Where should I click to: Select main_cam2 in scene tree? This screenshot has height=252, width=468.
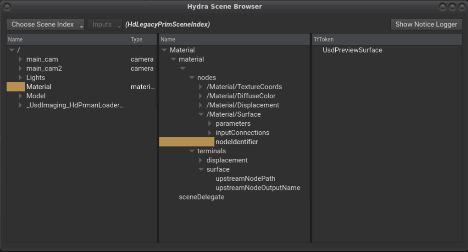pyautogui.click(x=44, y=69)
